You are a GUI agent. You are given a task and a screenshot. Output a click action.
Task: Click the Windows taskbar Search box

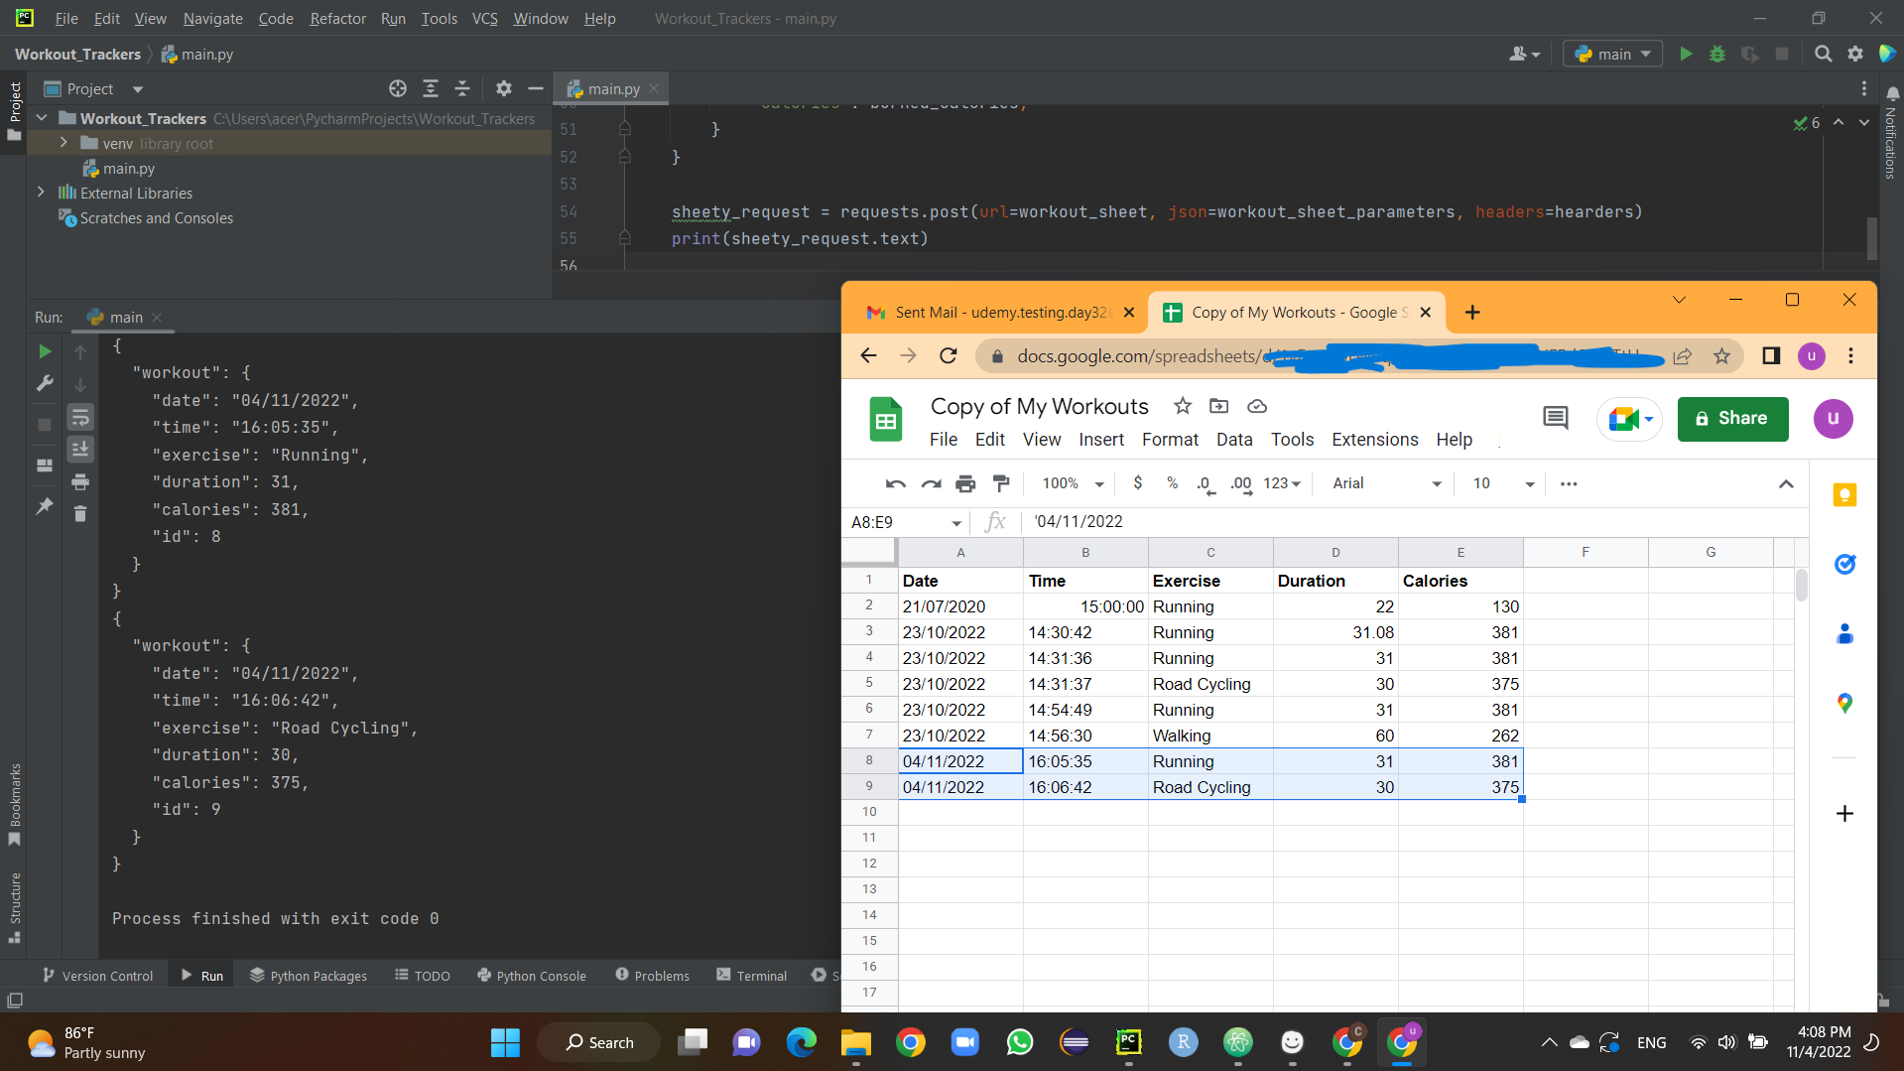point(598,1042)
